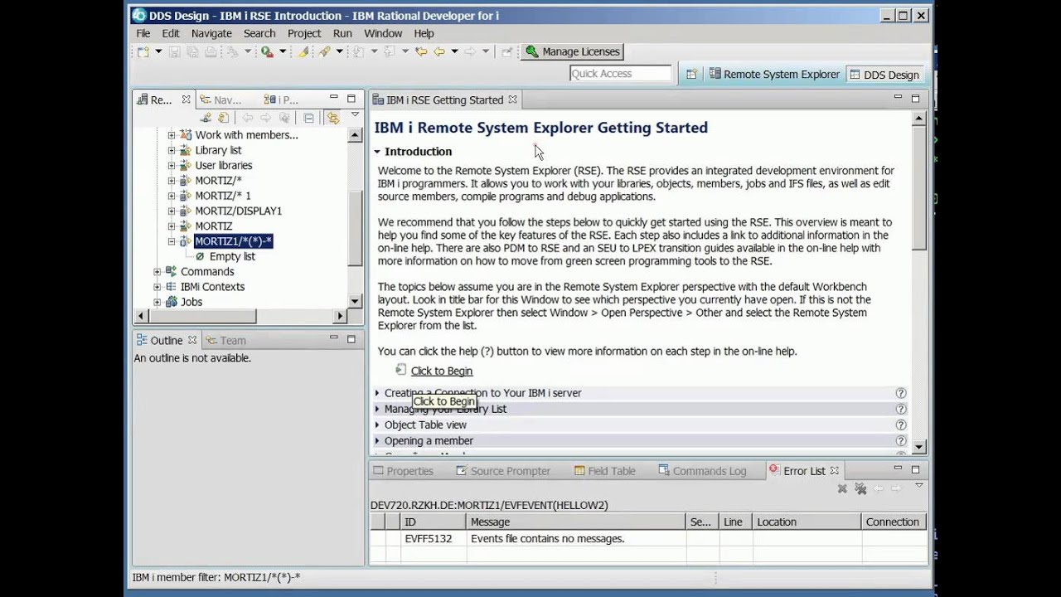Click the highlighter pen toolbar icon
1061x597 pixels.
click(304, 51)
